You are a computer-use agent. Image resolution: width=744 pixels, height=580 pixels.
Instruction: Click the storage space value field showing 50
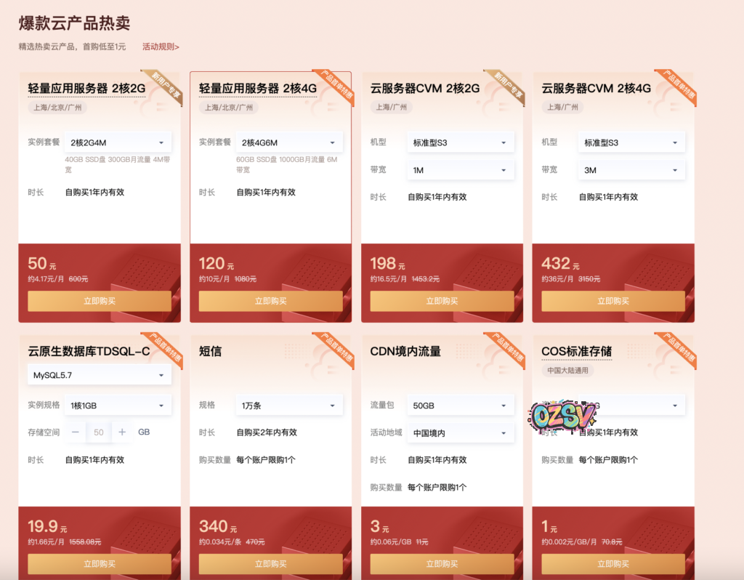(99, 432)
